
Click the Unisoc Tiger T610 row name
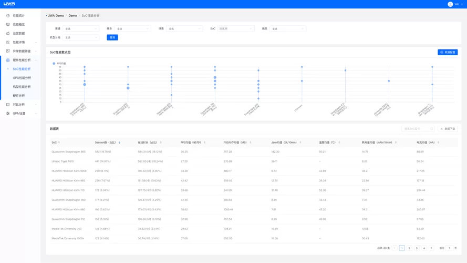[63, 161]
